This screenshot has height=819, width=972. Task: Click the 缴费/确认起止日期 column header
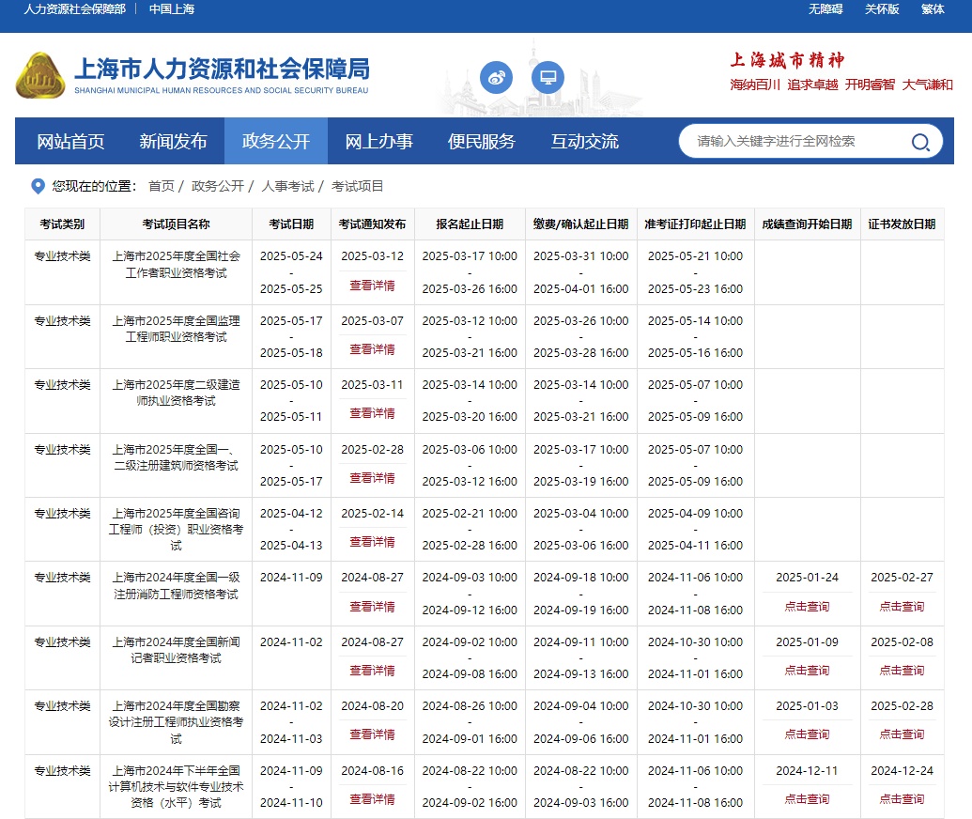point(580,224)
